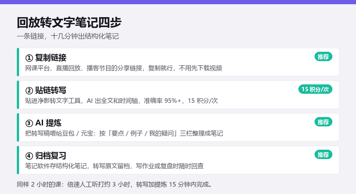This screenshot has height=194, width=356.
Task: Select the ② 贴链转写 step title
Action: 46,90
